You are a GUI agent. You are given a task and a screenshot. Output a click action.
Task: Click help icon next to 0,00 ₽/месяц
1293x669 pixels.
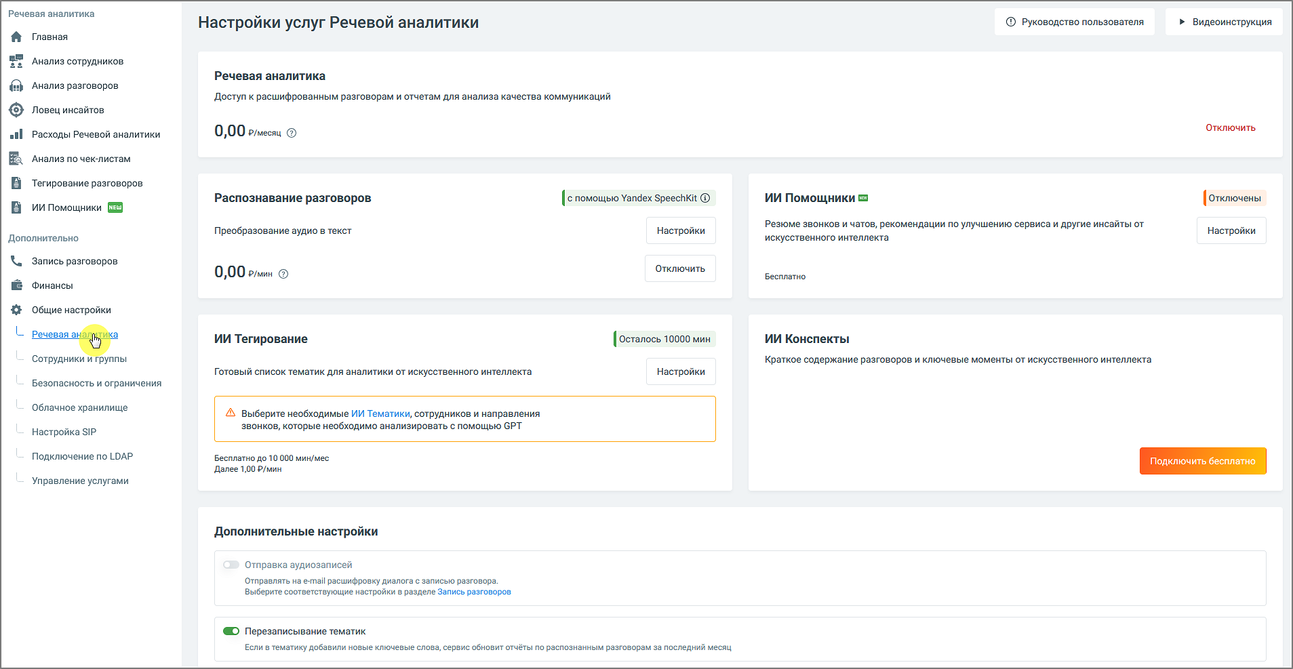pos(292,133)
